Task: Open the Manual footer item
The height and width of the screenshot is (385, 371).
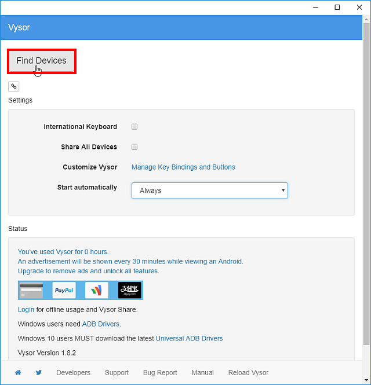Action: pyautogui.click(x=202, y=373)
